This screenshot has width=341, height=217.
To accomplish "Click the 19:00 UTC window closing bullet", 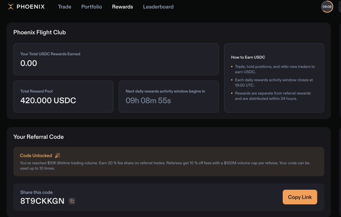I will pos(274,82).
